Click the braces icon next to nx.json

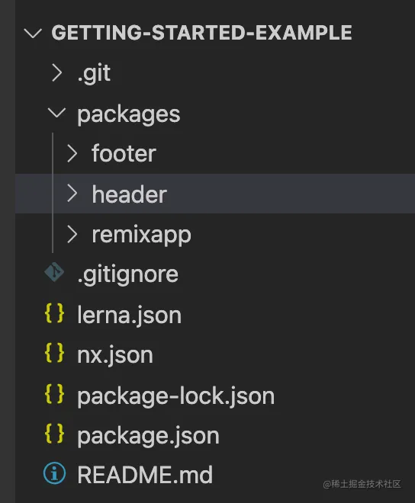coord(54,353)
